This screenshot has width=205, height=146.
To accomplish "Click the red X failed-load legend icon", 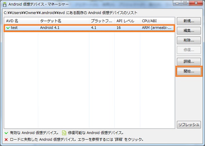I will click(6, 140).
